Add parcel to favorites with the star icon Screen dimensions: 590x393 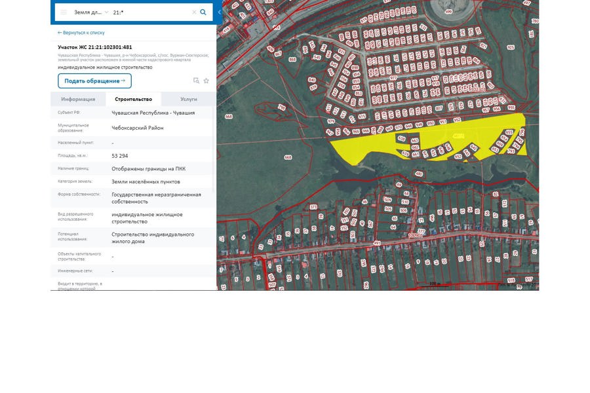pos(206,81)
